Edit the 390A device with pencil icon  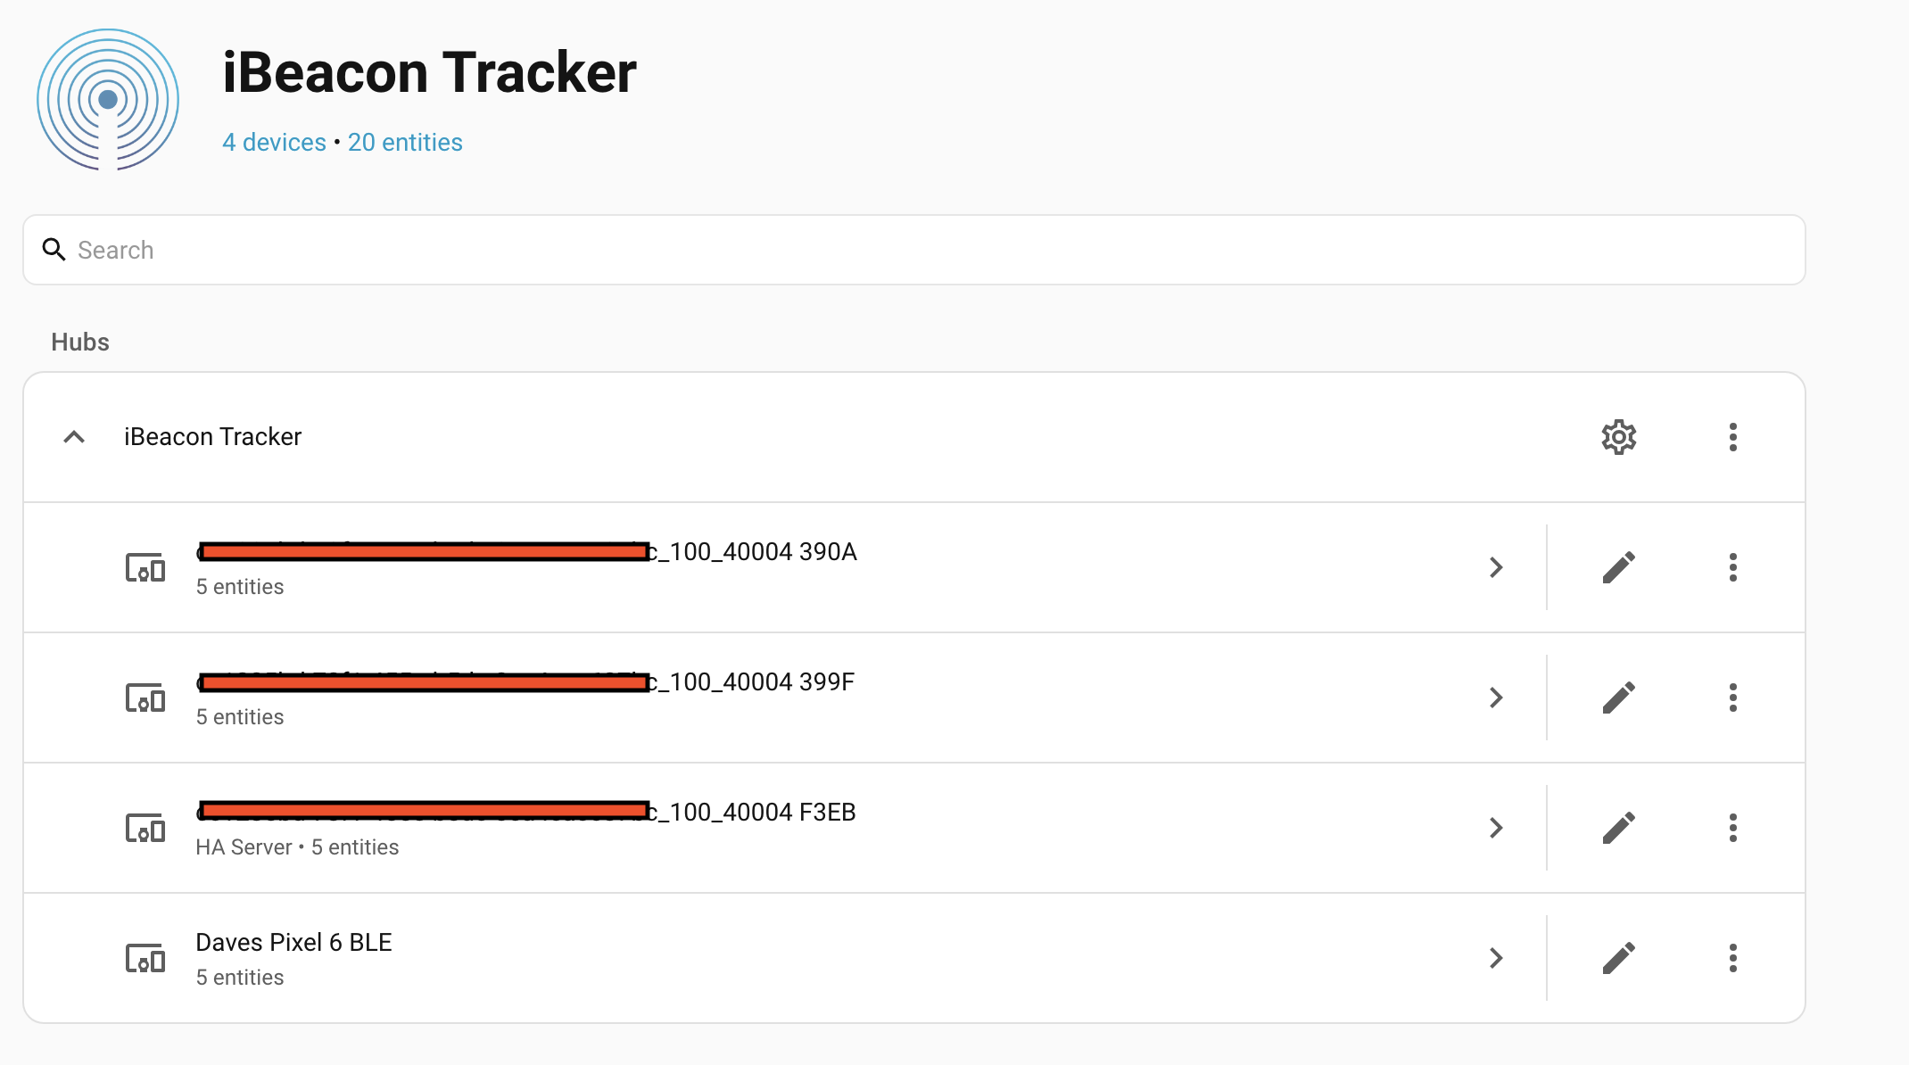tap(1618, 567)
